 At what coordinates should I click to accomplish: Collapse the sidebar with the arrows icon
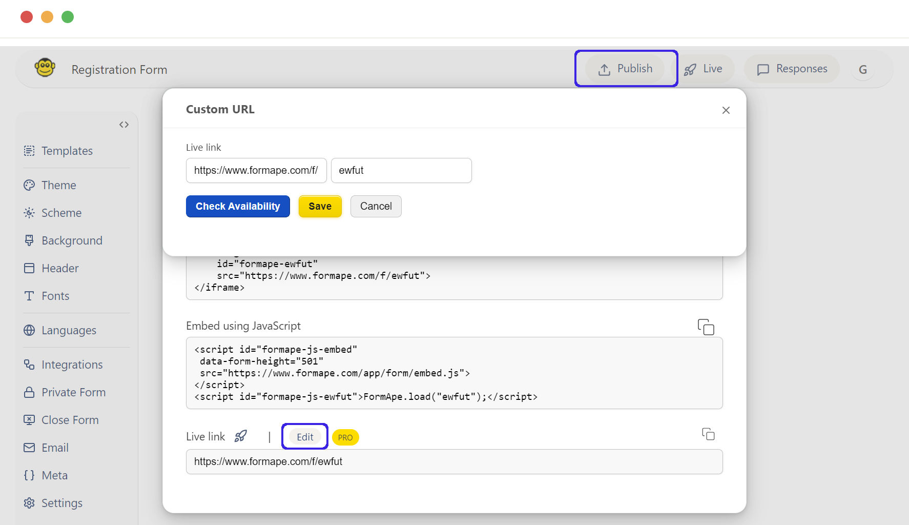124,125
